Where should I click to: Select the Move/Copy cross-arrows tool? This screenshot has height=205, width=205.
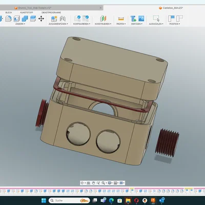click(41, 18)
